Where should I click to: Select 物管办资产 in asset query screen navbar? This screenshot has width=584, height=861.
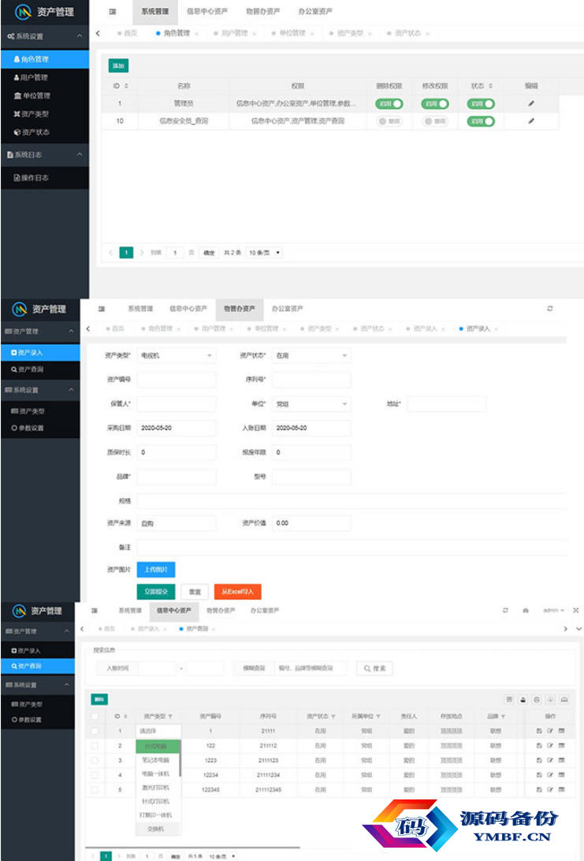221,611
